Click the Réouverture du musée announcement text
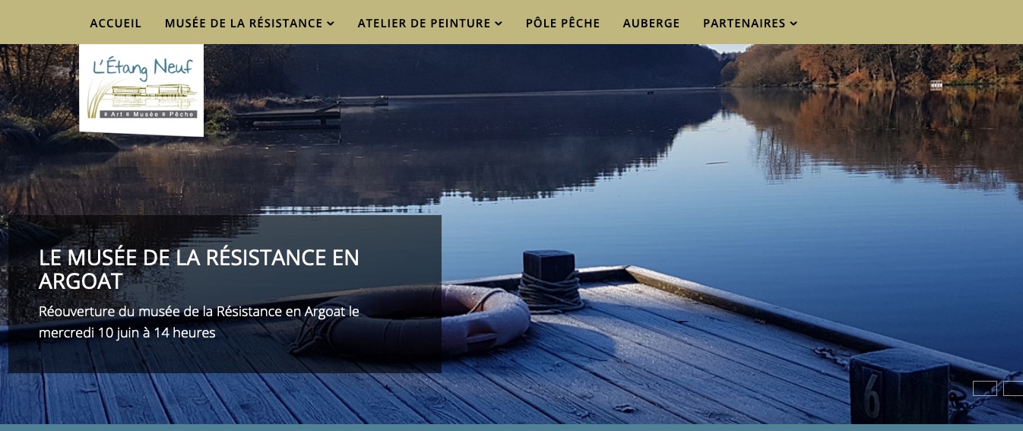Screen dimensions: 1023x431 tap(199, 322)
